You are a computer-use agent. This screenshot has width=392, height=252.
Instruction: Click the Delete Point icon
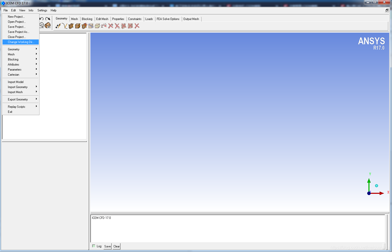[111, 26]
